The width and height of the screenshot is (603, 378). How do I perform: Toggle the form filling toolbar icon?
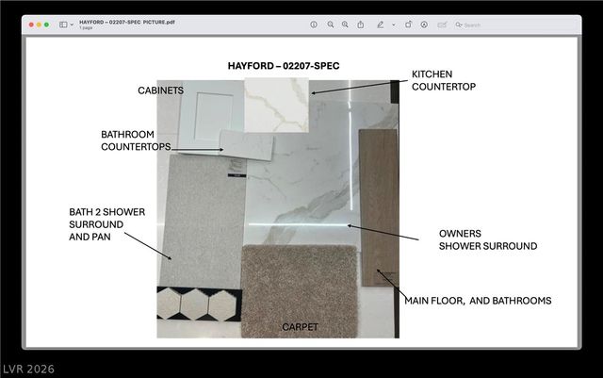coord(443,25)
